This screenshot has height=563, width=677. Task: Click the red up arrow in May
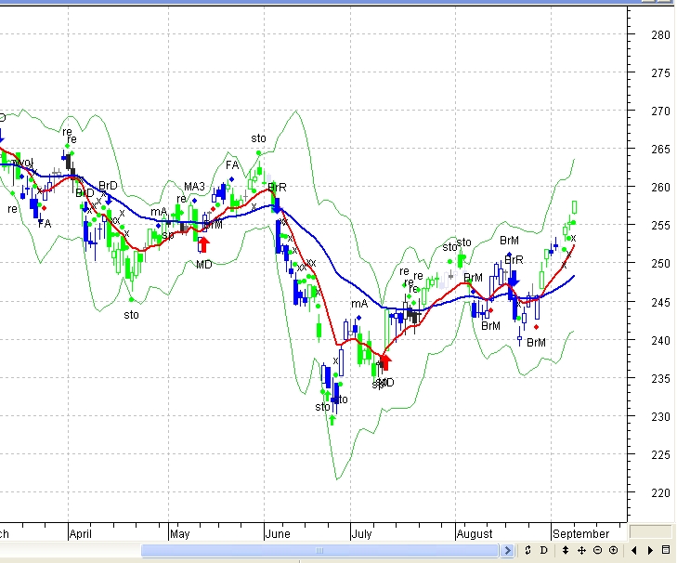click(x=203, y=244)
